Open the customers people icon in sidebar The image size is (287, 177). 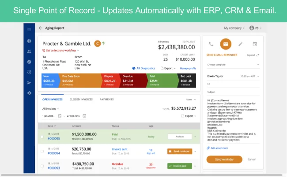point(29,52)
